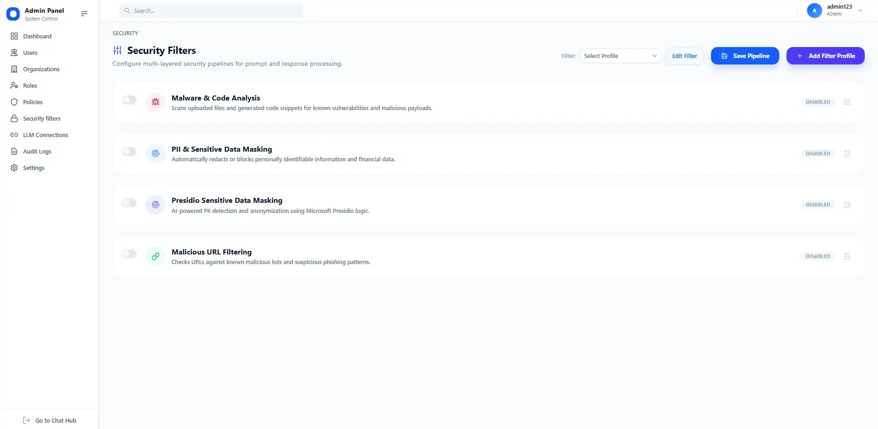Image resolution: width=878 pixels, height=429 pixels.
Task: Click the Security filters lock icon
Action: [x=14, y=118]
